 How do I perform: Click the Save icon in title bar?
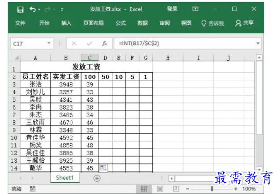pos(21,10)
